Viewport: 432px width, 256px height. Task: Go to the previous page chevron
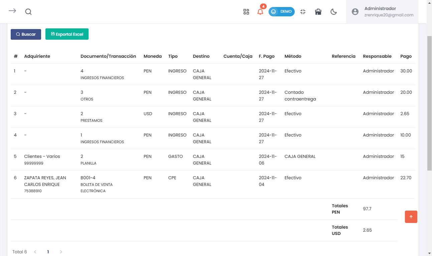click(x=35, y=252)
